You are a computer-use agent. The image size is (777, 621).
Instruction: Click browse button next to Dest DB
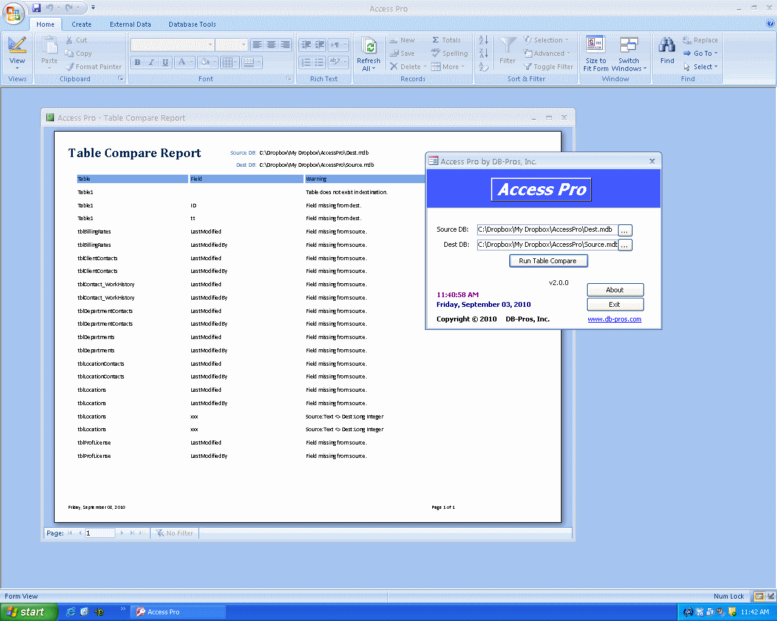(x=625, y=245)
